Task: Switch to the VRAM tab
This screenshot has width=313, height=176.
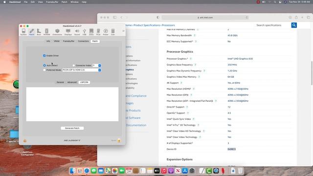Action: 57,41
